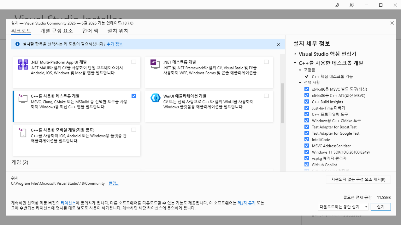Click 지원되지 않는 구성 요소 제거(R) button
The height and width of the screenshot is (225, 401).
358,180
